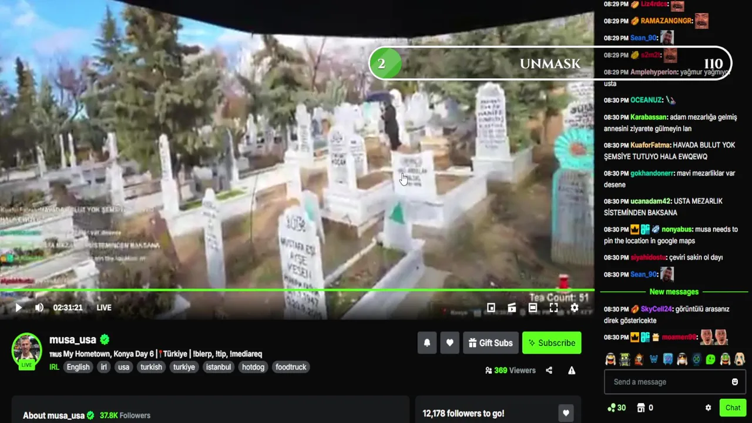752x423 pixels.
Task: Open SkyCell24's chat username
Action: pyautogui.click(x=656, y=309)
